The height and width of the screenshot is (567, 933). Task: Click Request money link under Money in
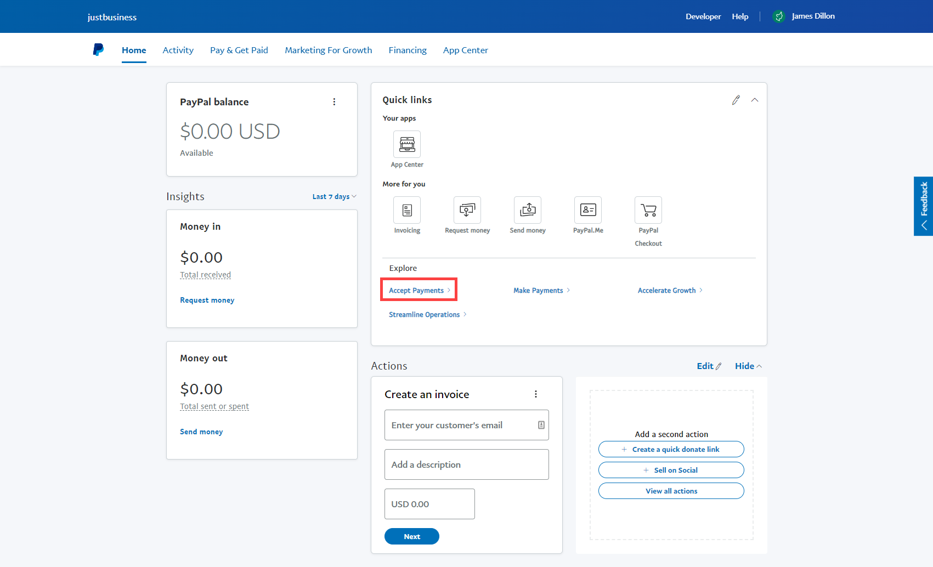[x=207, y=300]
